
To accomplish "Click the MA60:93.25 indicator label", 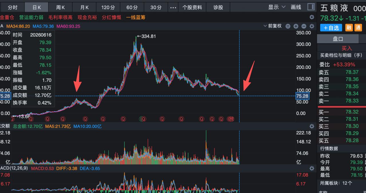I will (68, 26).
